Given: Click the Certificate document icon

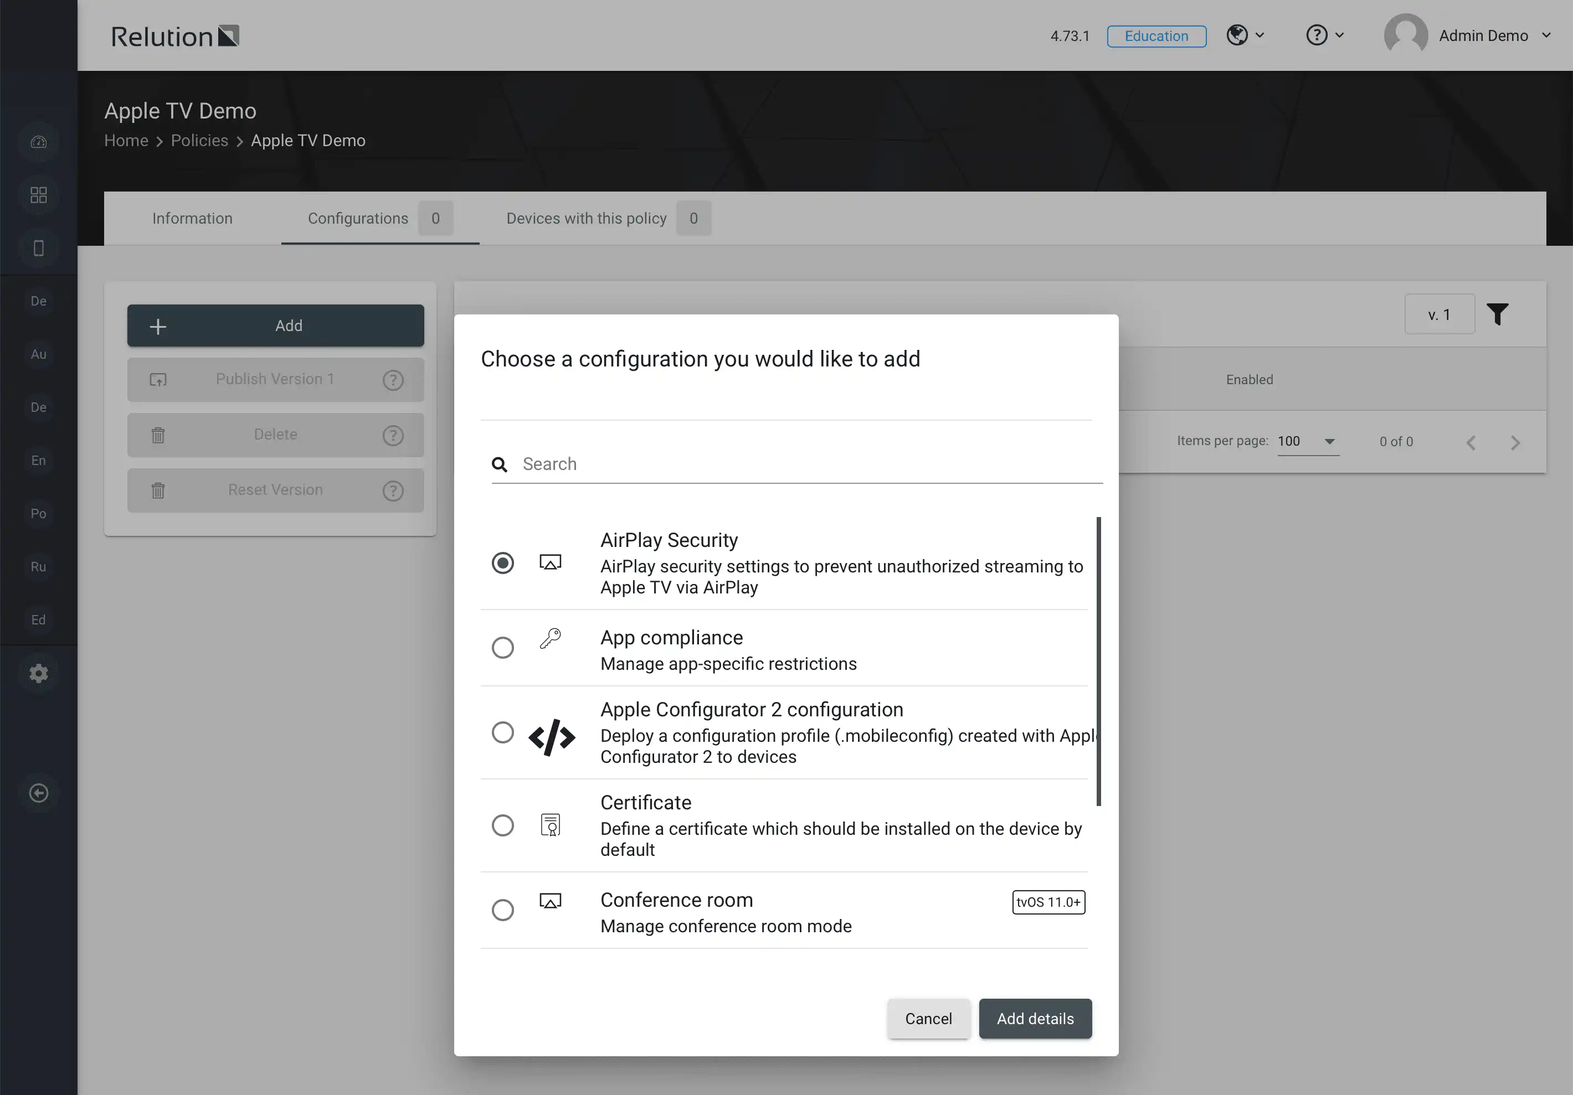Looking at the screenshot, I should [x=550, y=824].
